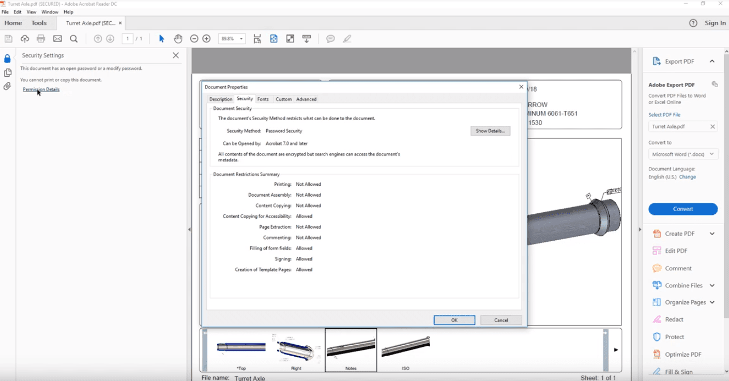Screen dimensions: 729x381
Task: Collapse the Export PDF panel chevron
Action: (712, 61)
